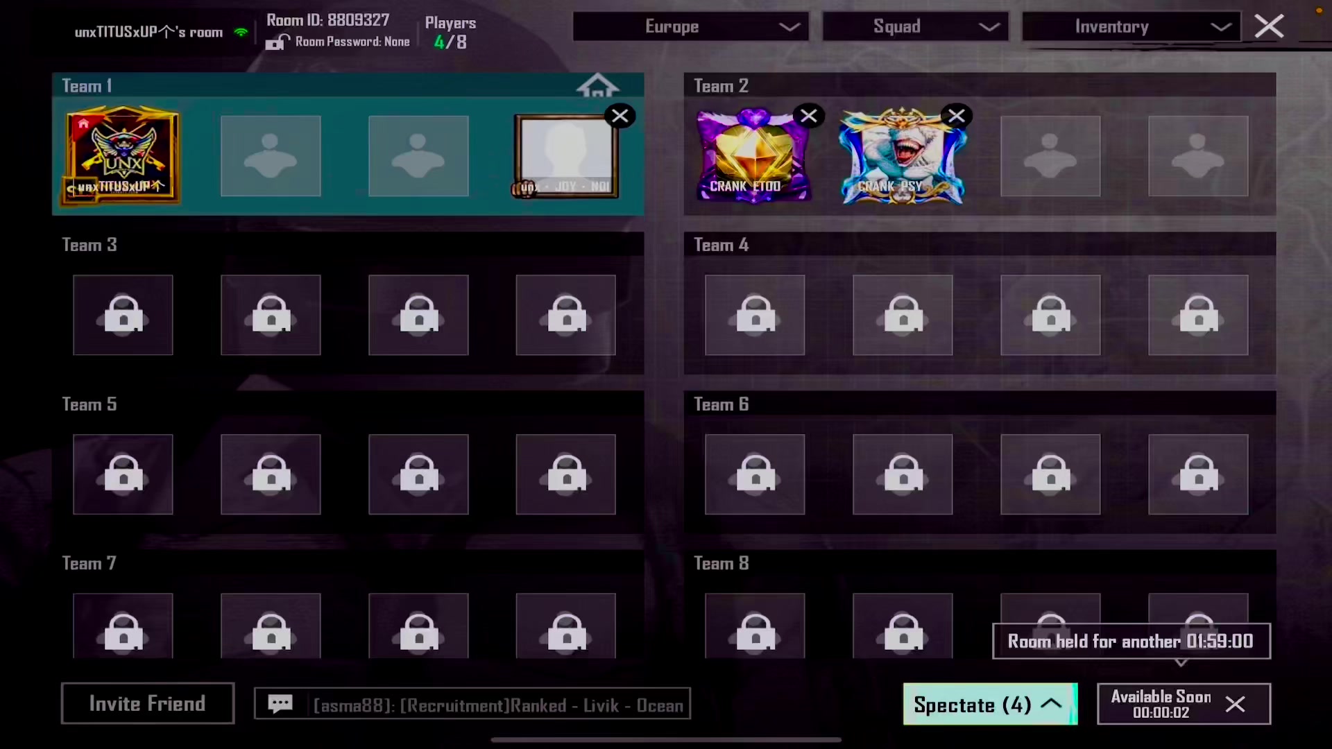Open the Europe server region dropdown
This screenshot has height=749, width=1332.
tap(690, 26)
